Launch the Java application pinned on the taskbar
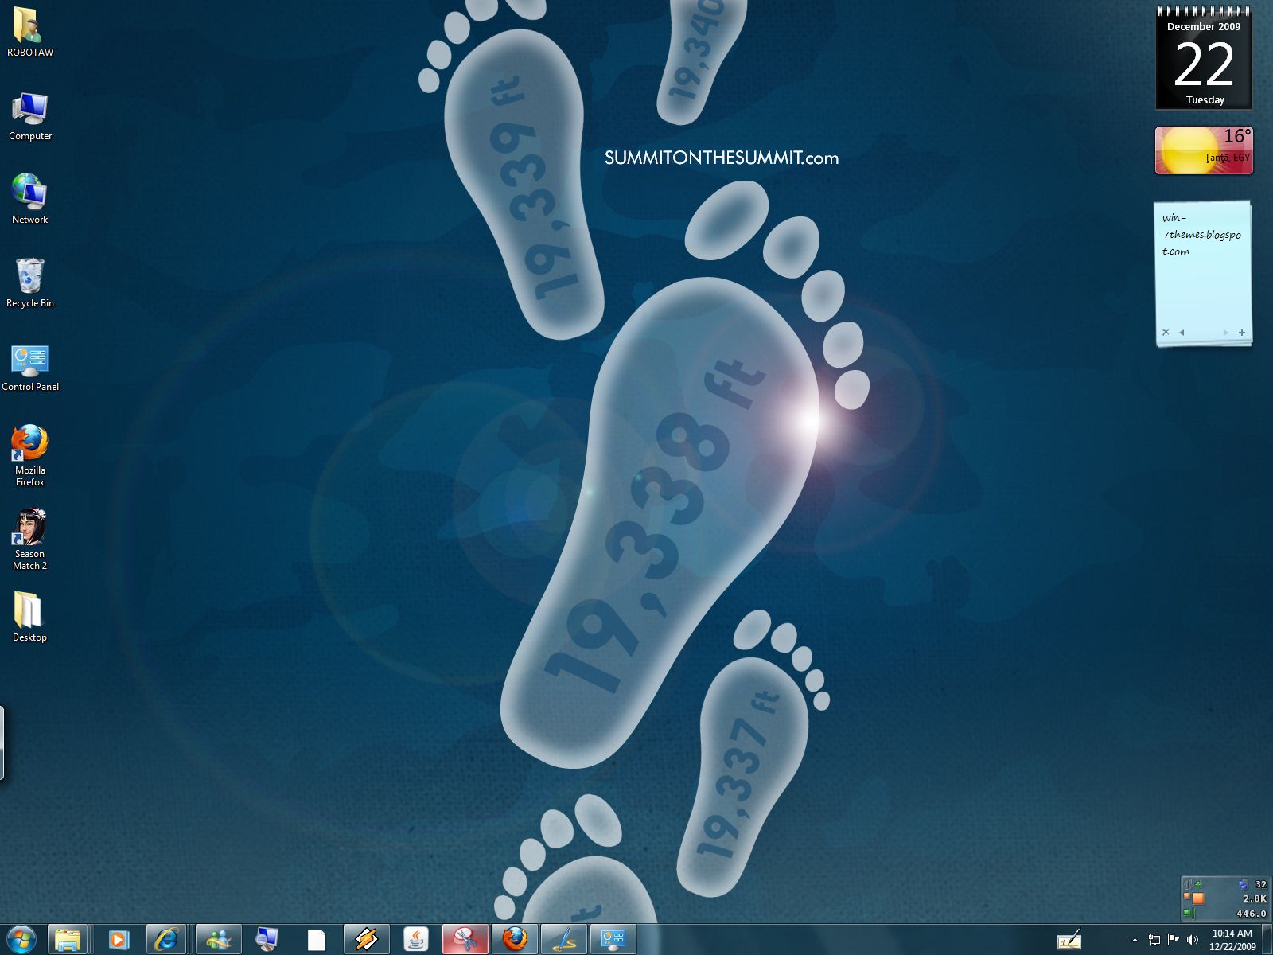 point(414,939)
